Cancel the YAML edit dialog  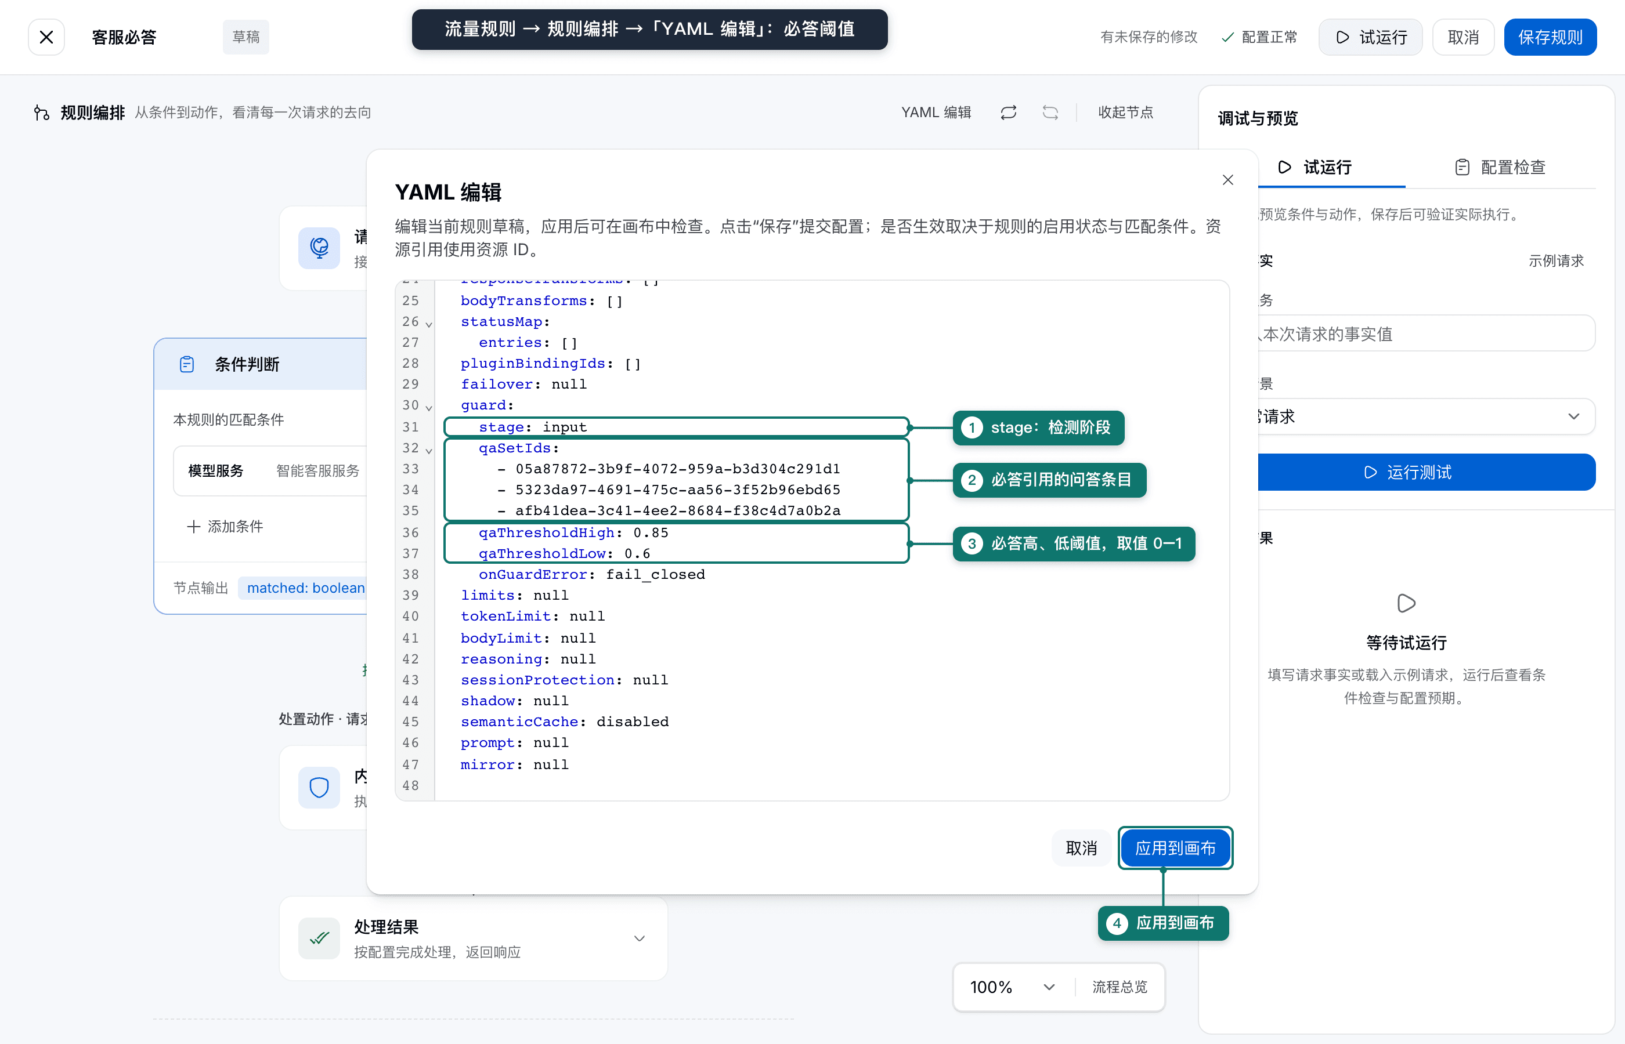1081,848
